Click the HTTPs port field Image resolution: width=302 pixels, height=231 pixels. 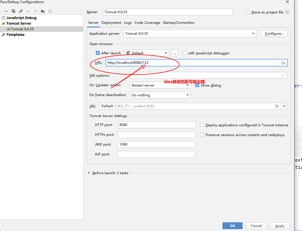(156, 135)
